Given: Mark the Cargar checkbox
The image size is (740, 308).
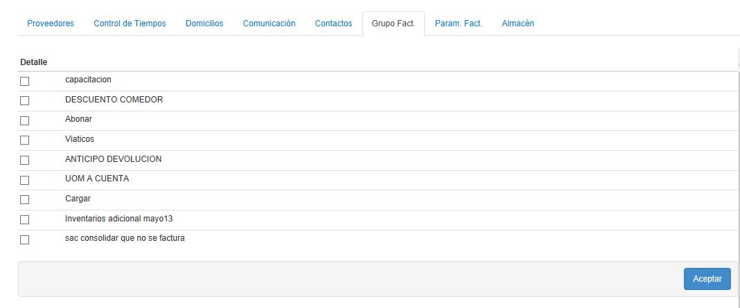Looking at the screenshot, I should click(x=25, y=200).
